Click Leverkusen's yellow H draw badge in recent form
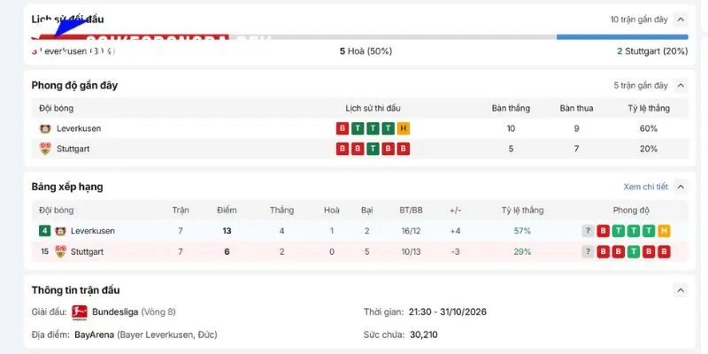Screen dimensions: 708x354 point(404,128)
